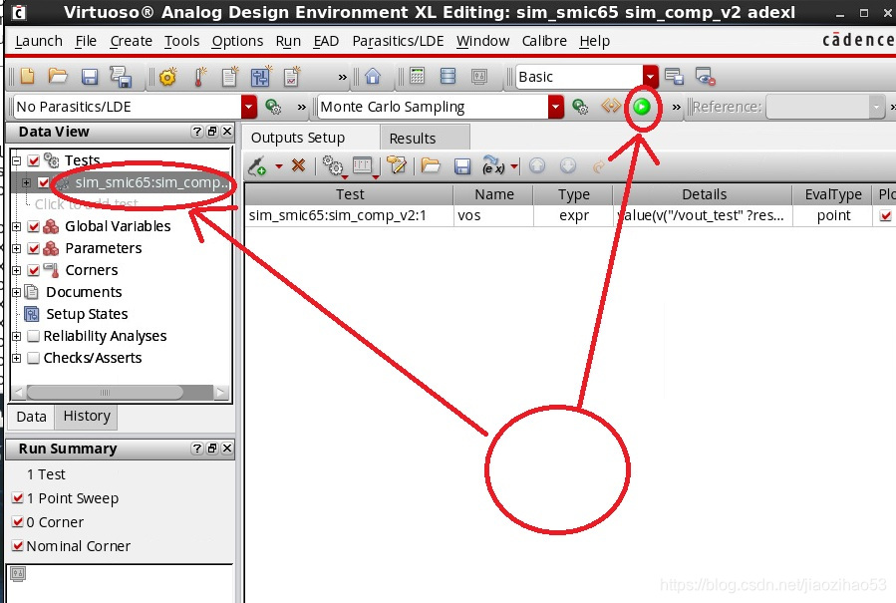Select the Outputs Setup tab
896x603 pixels.
[311, 138]
